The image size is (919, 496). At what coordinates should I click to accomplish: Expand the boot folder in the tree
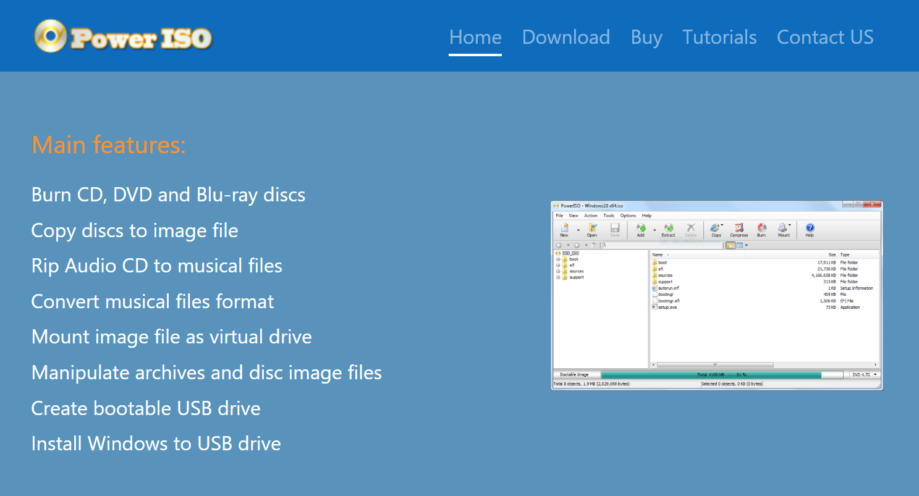pos(558,259)
